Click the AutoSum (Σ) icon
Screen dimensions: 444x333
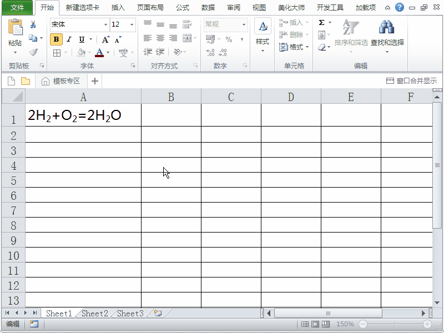coord(322,23)
